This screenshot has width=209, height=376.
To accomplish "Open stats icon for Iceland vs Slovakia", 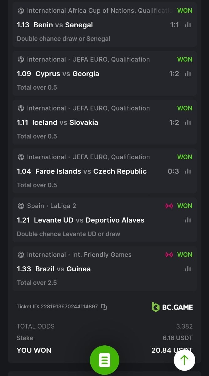I will pos(188,123).
